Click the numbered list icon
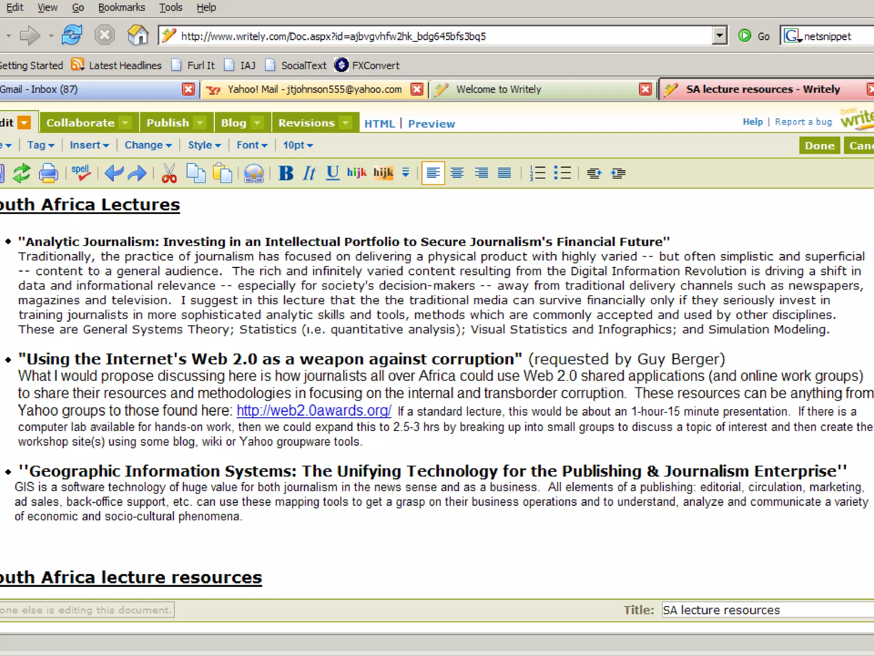This screenshot has width=874, height=656. click(537, 173)
